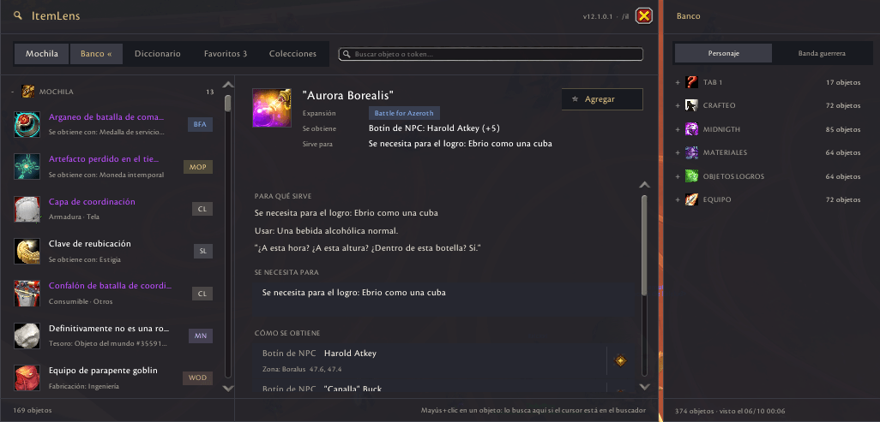Viewport: 880px width, 422px height.
Task: Expand the MATERIALES bank group
Action: [x=678, y=152]
